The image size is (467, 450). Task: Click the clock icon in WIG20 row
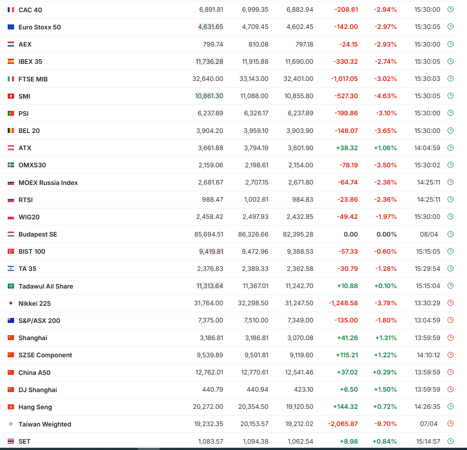pyautogui.click(x=451, y=217)
